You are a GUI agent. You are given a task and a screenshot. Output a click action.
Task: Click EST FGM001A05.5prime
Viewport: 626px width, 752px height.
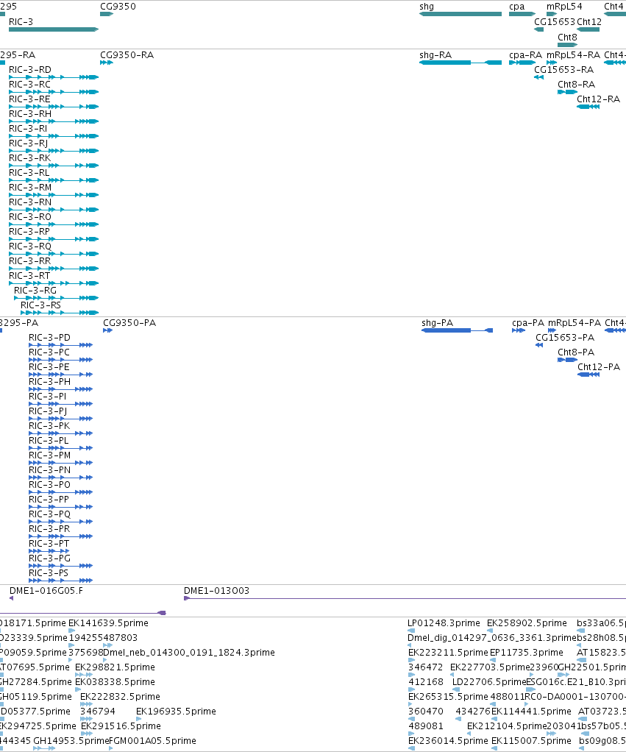point(152,741)
